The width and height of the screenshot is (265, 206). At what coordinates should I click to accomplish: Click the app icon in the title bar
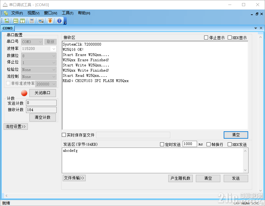point(5,5)
